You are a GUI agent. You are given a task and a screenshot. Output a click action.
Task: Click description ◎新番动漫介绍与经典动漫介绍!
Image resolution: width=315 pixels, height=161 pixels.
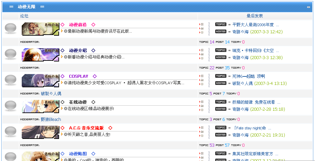(94, 57)
